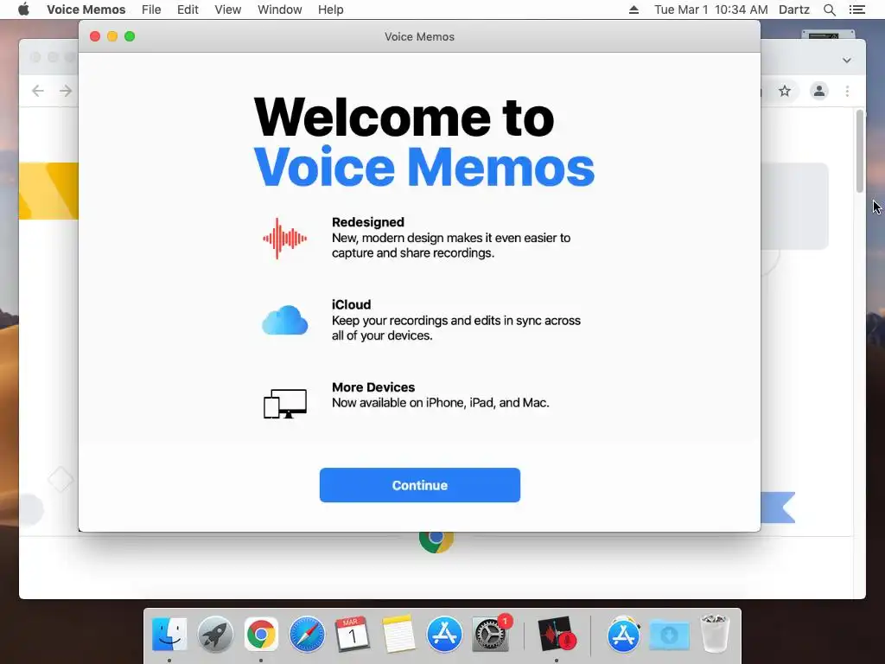Open Chrome three-dot menu
The image size is (885, 664).
point(847,91)
